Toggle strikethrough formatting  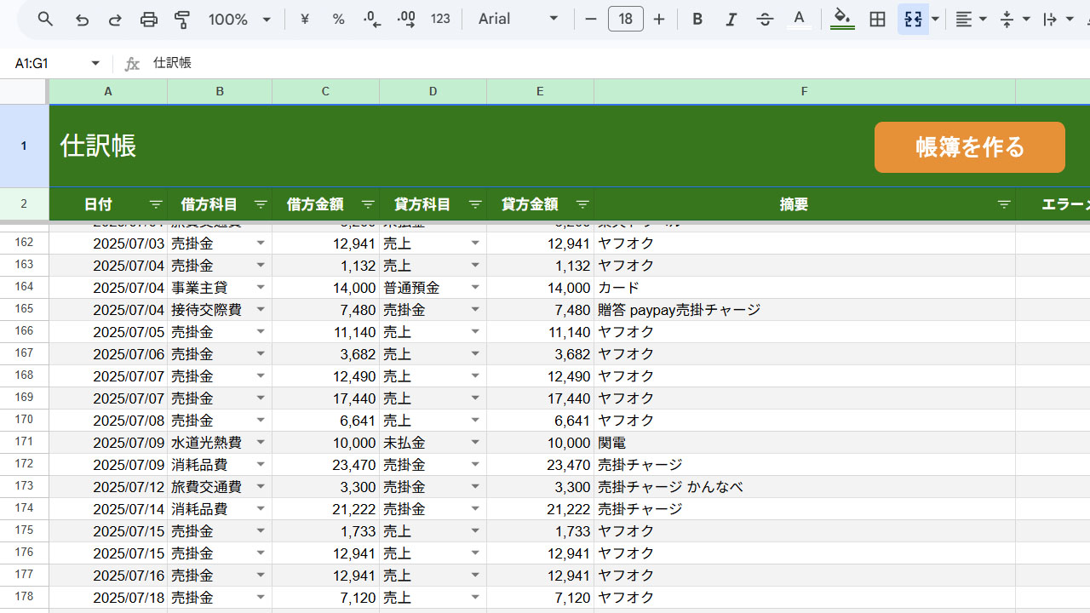point(765,19)
